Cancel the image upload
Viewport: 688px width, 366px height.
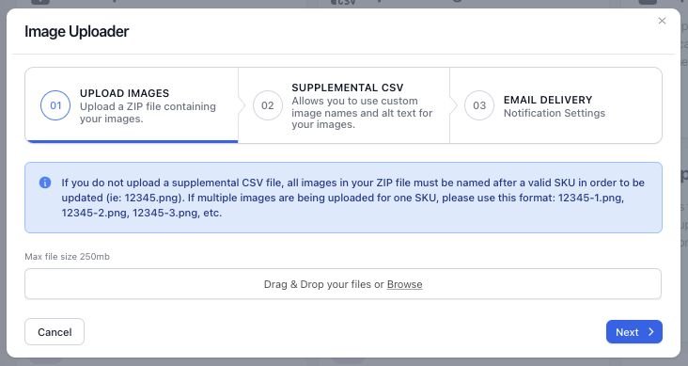point(55,332)
